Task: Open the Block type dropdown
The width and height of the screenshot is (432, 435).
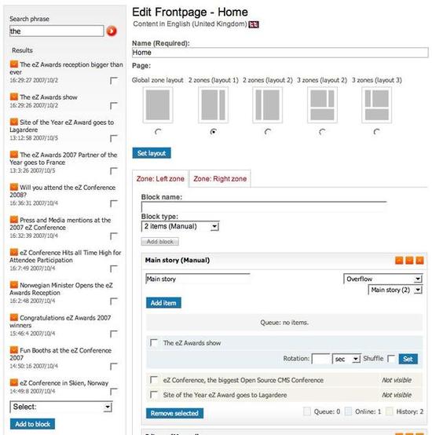Action: 181,226
